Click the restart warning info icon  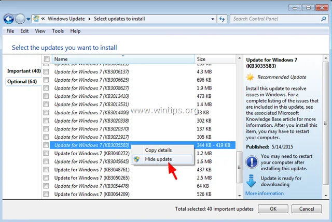(252, 160)
